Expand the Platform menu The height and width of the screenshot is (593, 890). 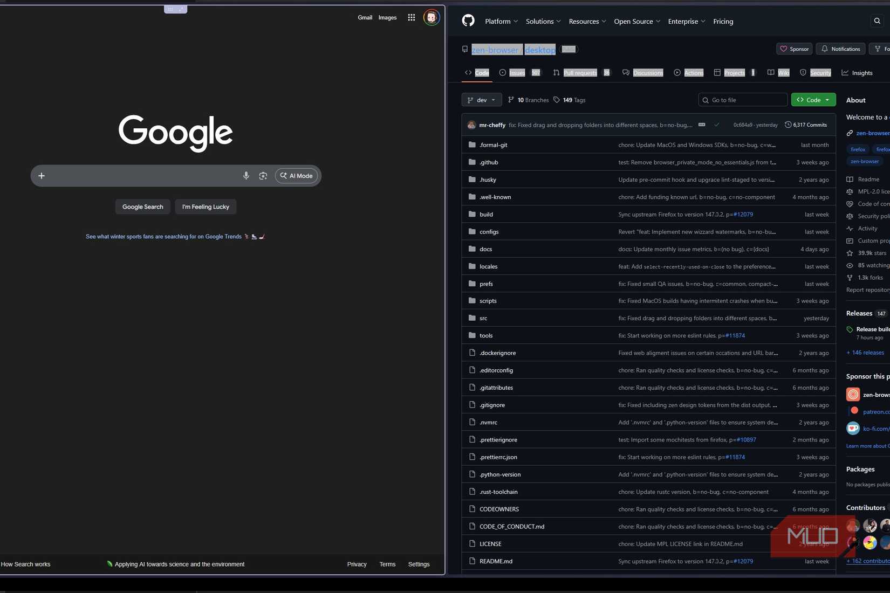501,22
